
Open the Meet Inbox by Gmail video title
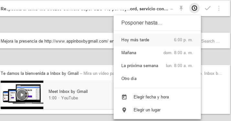point(68,92)
